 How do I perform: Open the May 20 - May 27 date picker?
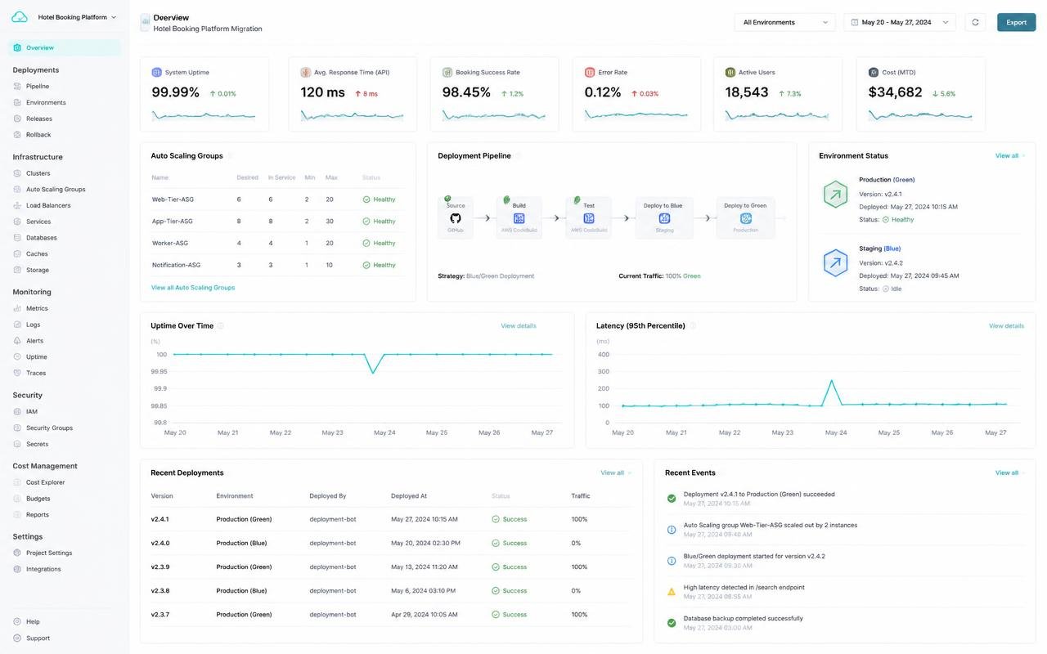900,22
